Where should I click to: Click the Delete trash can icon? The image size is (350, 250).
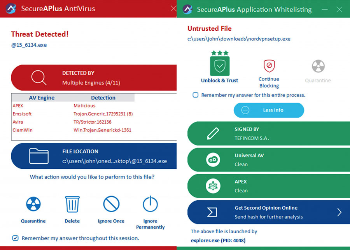pyautogui.click(x=72, y=204)
